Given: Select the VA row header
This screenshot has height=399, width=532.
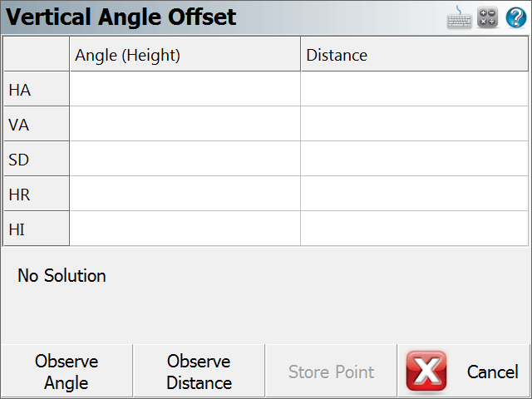Looking at the screenshot, I should click(37, 124).
